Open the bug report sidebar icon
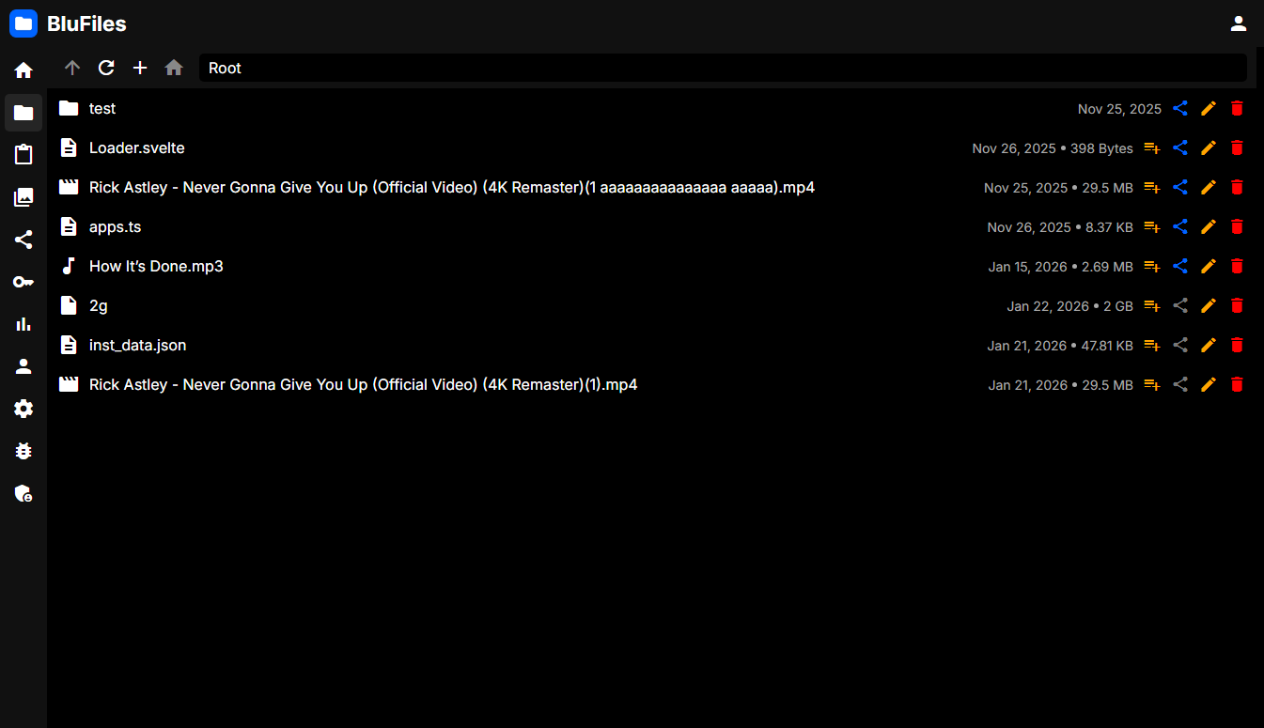 23,451
